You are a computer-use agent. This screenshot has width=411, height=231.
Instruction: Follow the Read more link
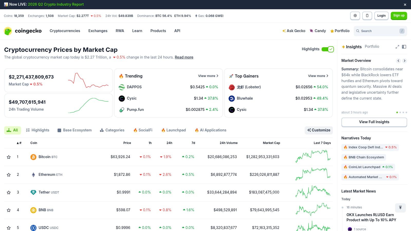(x=184, y=57)
